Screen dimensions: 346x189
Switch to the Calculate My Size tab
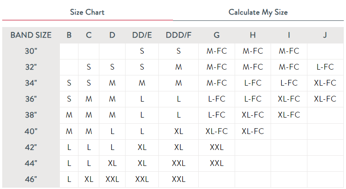coord(258,12)
